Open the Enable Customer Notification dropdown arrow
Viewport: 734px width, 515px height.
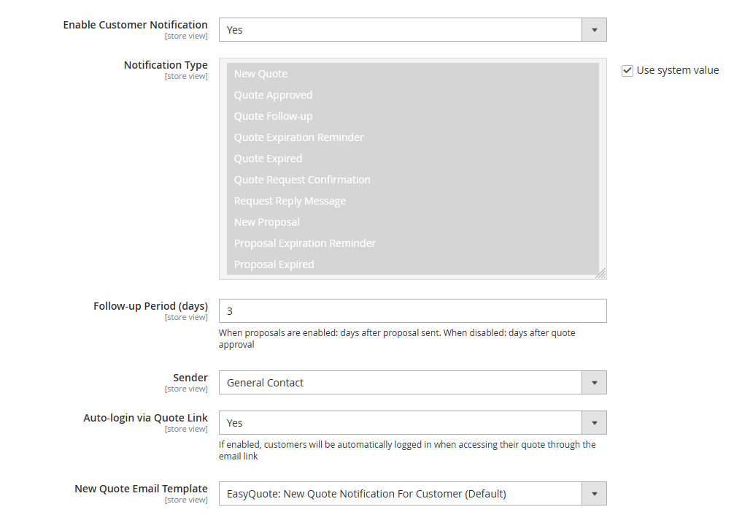click(595, 29)
